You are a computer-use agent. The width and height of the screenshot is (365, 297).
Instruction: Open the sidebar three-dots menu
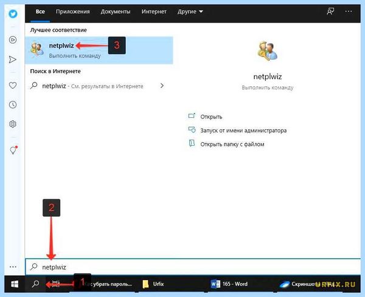coord(13,267)
